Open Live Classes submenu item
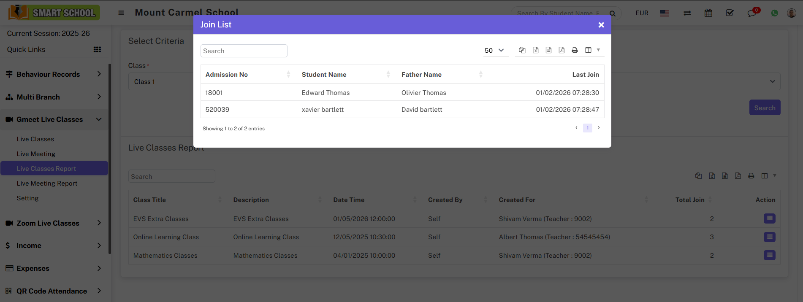Image resolution: width=803 pixels, height=302 pixels. tap(35, 139)
